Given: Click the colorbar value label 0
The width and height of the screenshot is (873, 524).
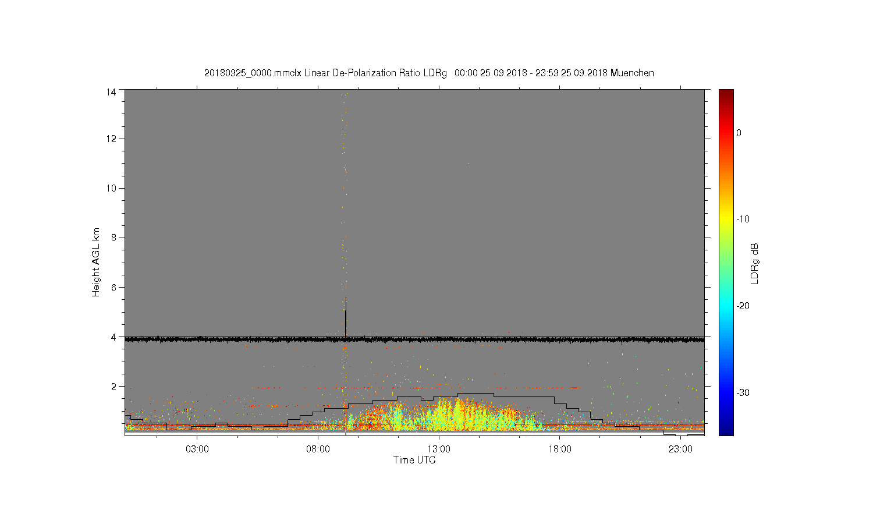Looking at the screenshot, I should coord(739,133).
